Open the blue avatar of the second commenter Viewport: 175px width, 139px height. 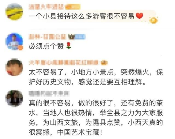14,41
